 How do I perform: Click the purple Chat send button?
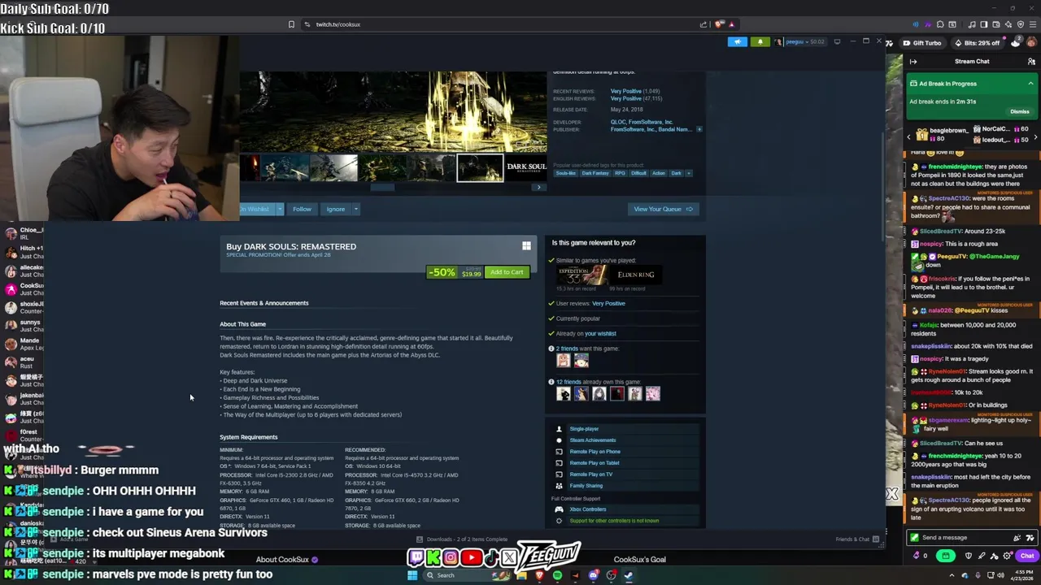1027,557
